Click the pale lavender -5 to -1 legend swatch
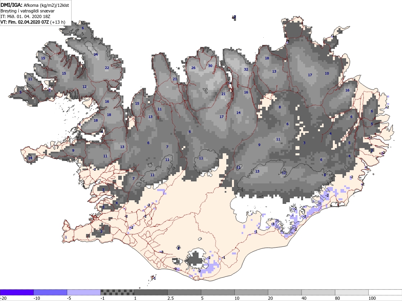Image resolution: width=402 pixels, height=301 pixels. 84,292
